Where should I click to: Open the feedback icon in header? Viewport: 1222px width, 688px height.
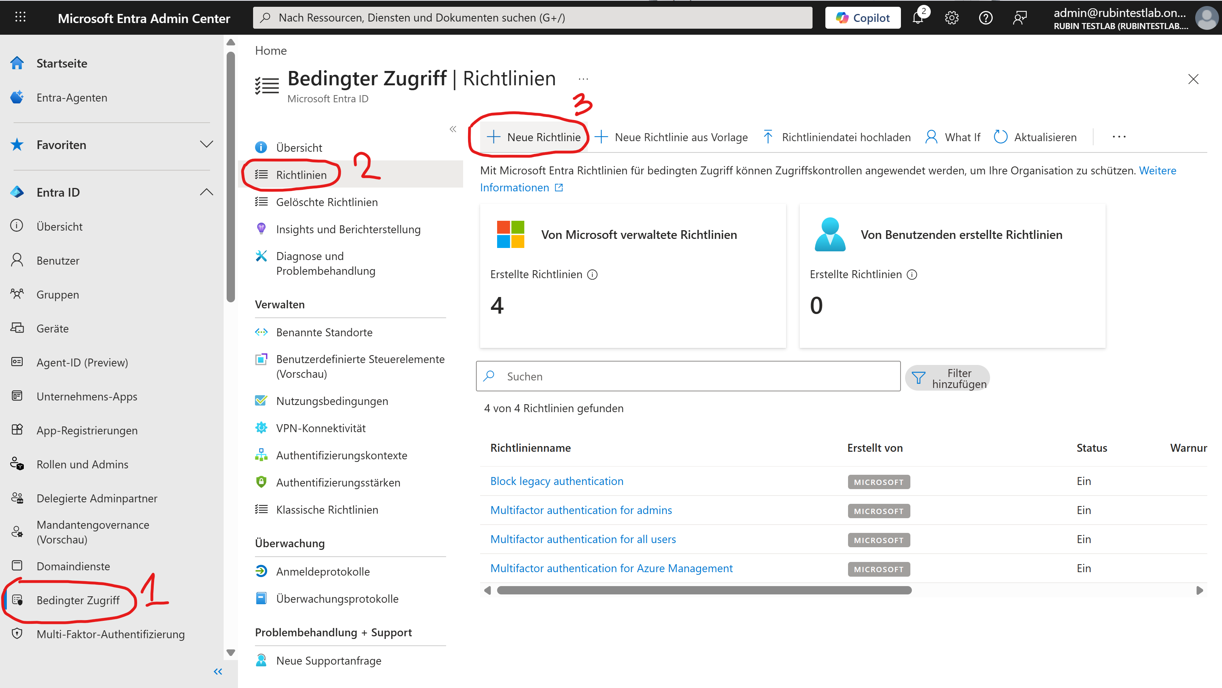[x=1020, y=18]
